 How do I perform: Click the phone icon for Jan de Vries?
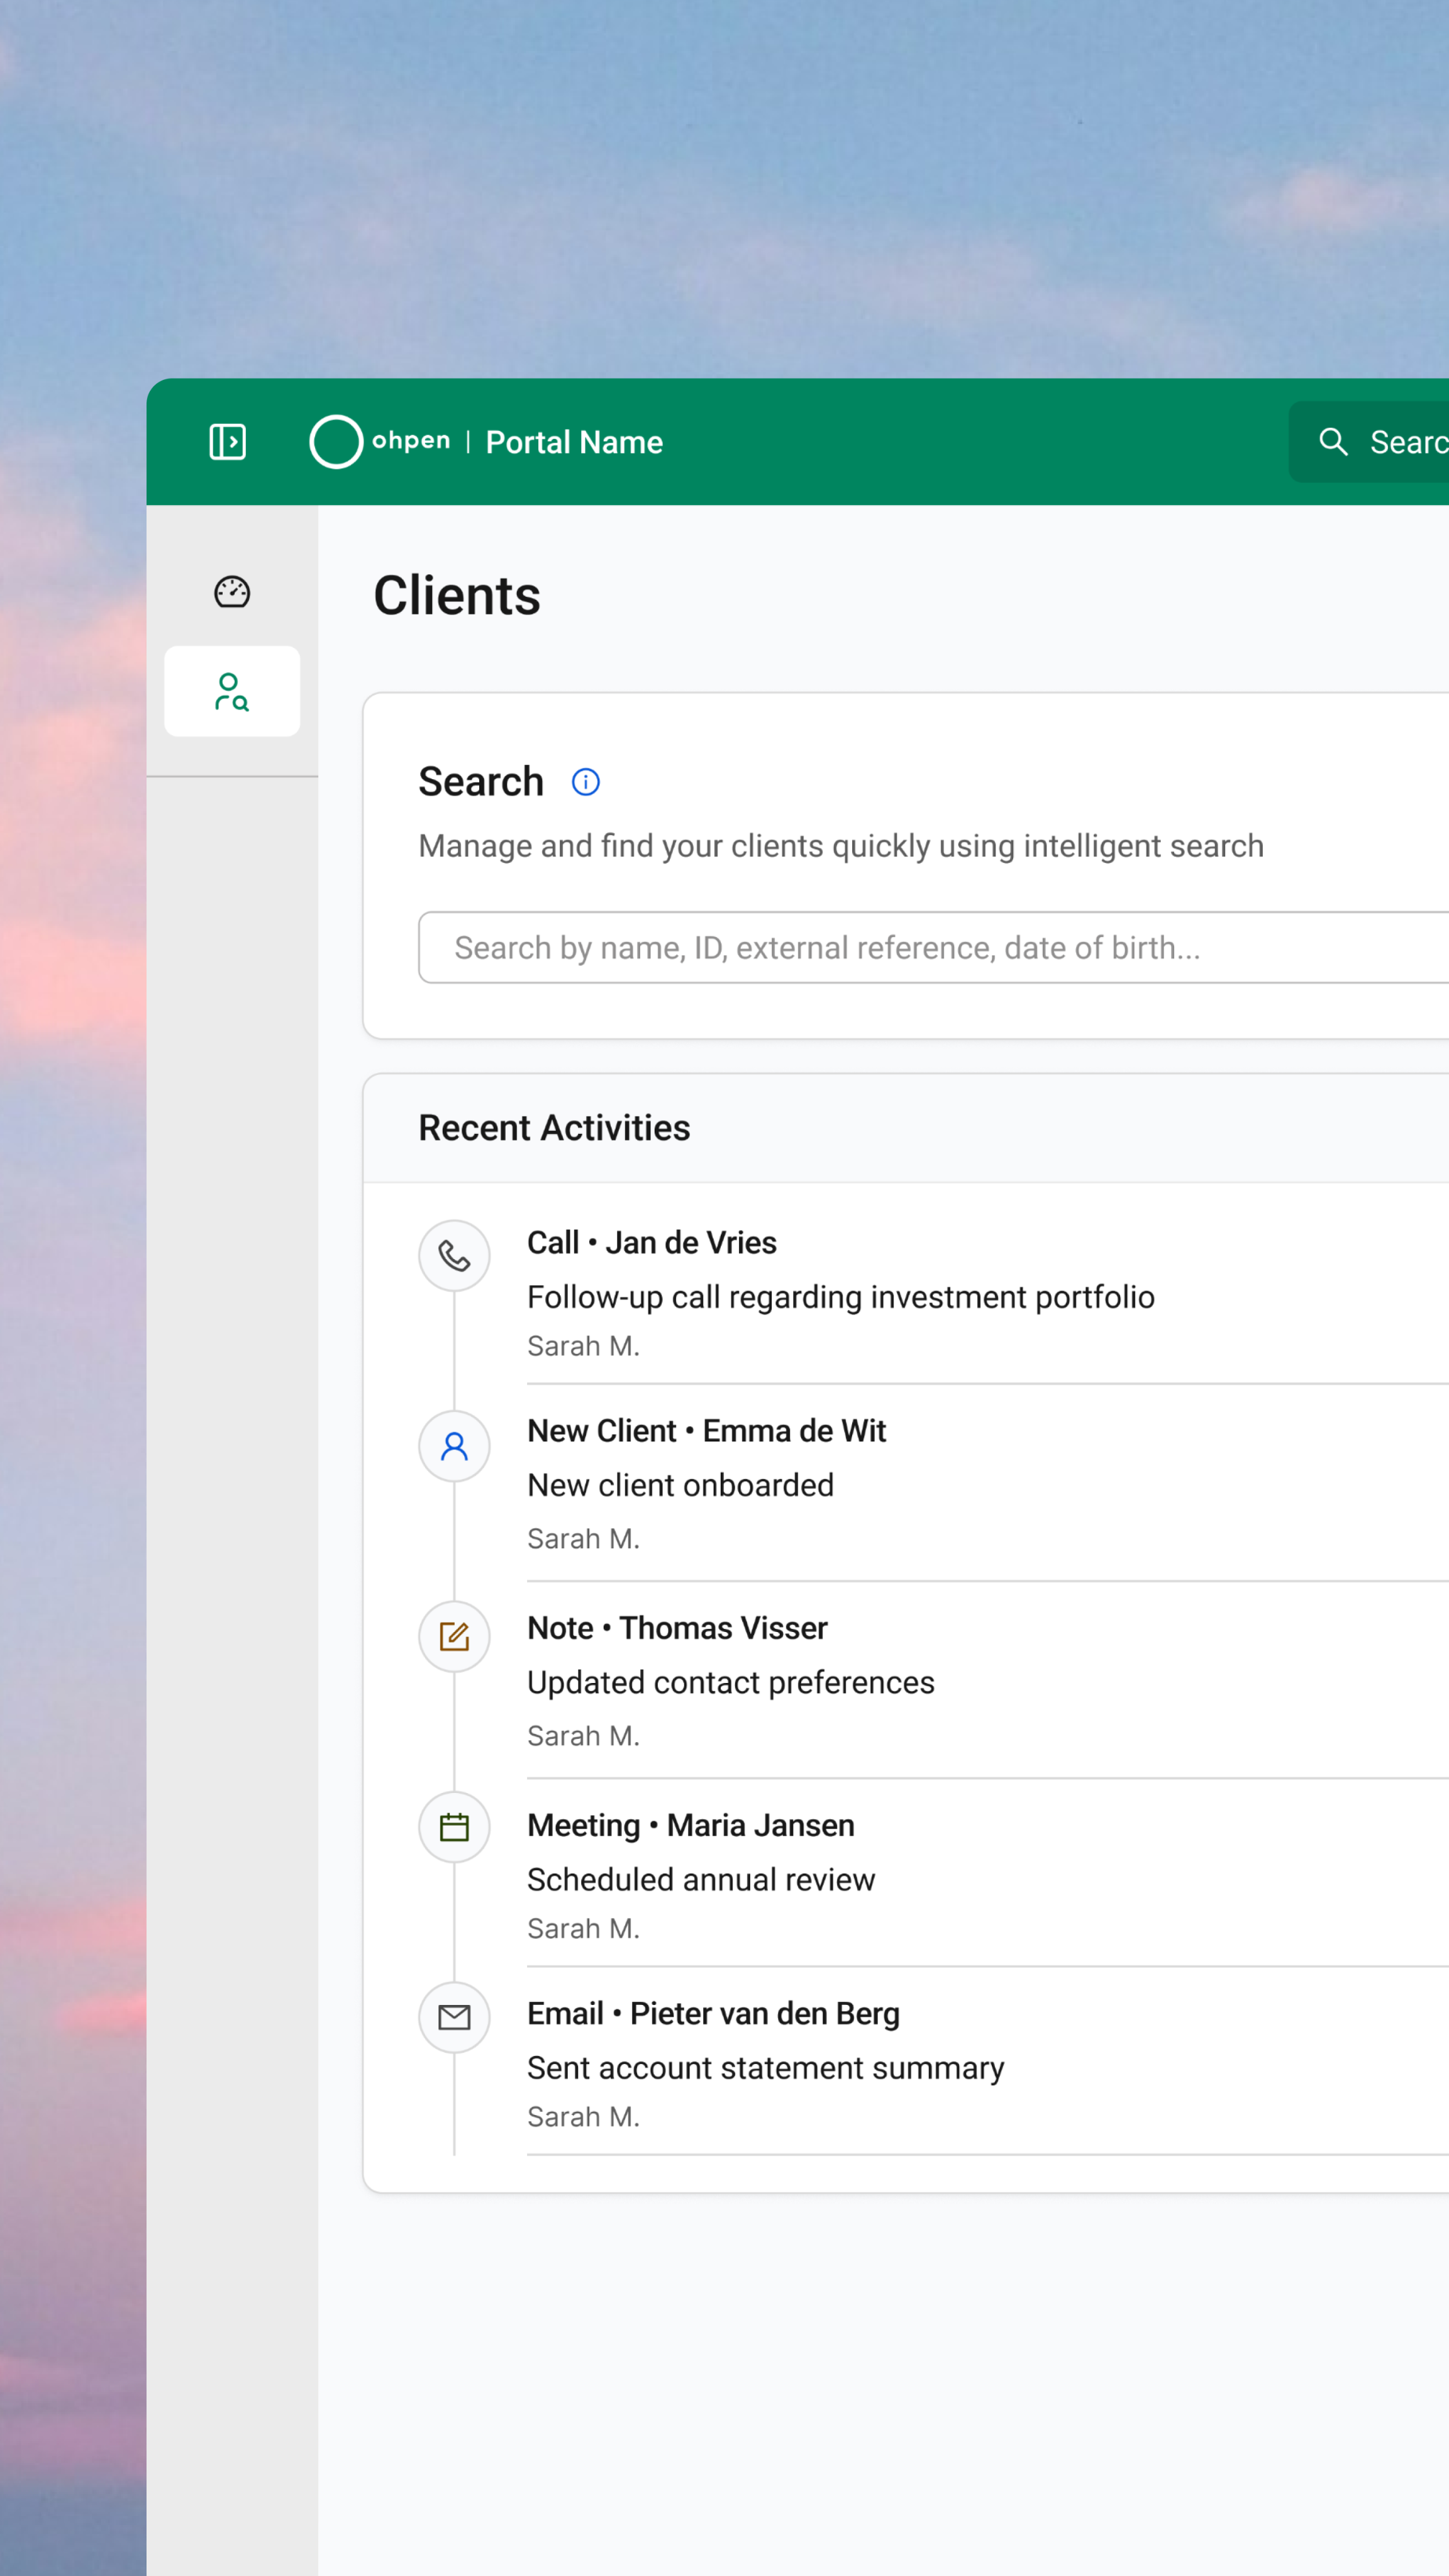coord(454,1256)
